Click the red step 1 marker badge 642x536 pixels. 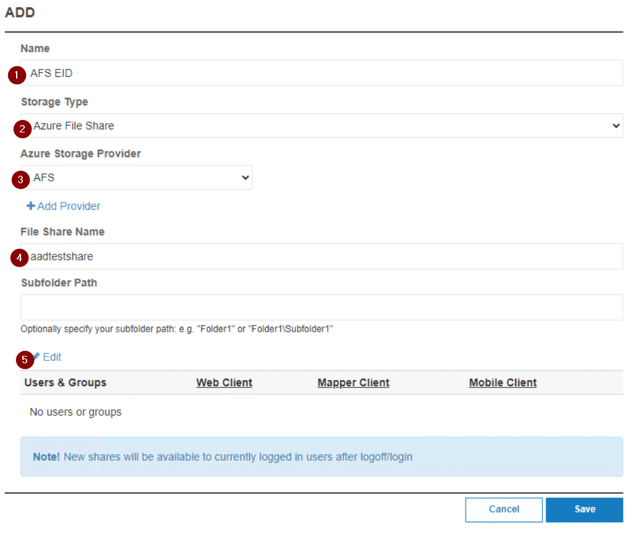pyautogui.click(x=17, y=75)
